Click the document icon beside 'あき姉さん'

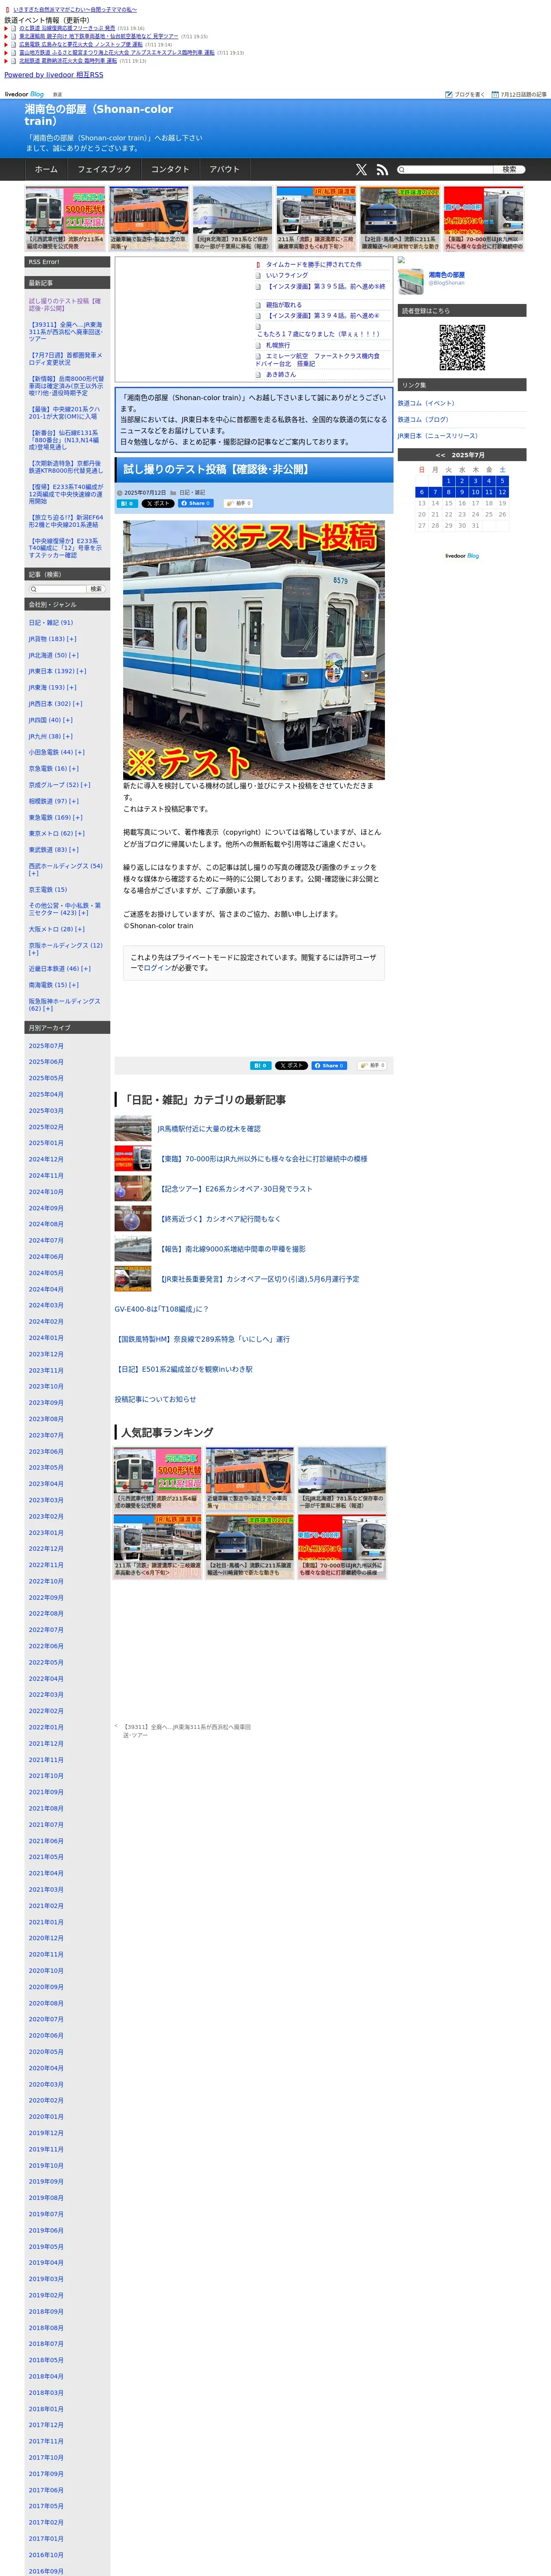pos(258,375)
